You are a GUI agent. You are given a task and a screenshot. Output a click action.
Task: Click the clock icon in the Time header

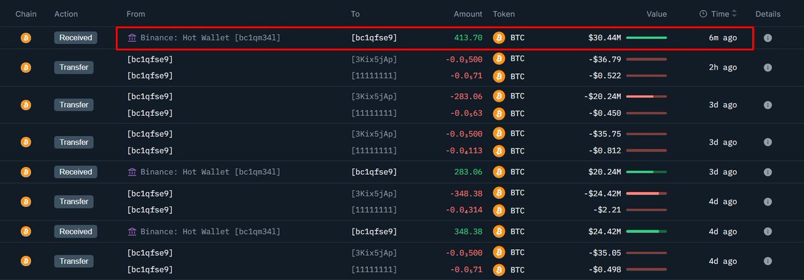pos(703,14)
